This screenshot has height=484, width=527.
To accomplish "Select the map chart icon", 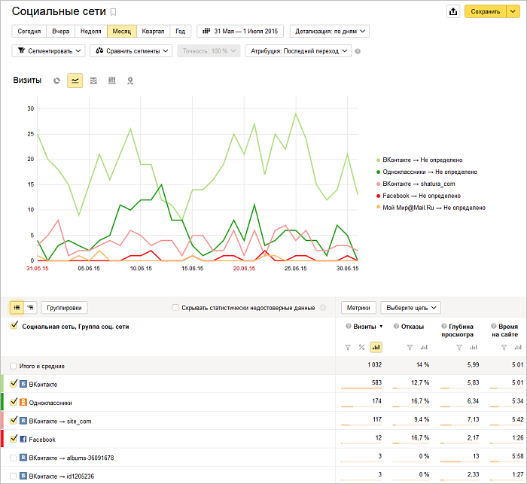I will click(130, 81).
